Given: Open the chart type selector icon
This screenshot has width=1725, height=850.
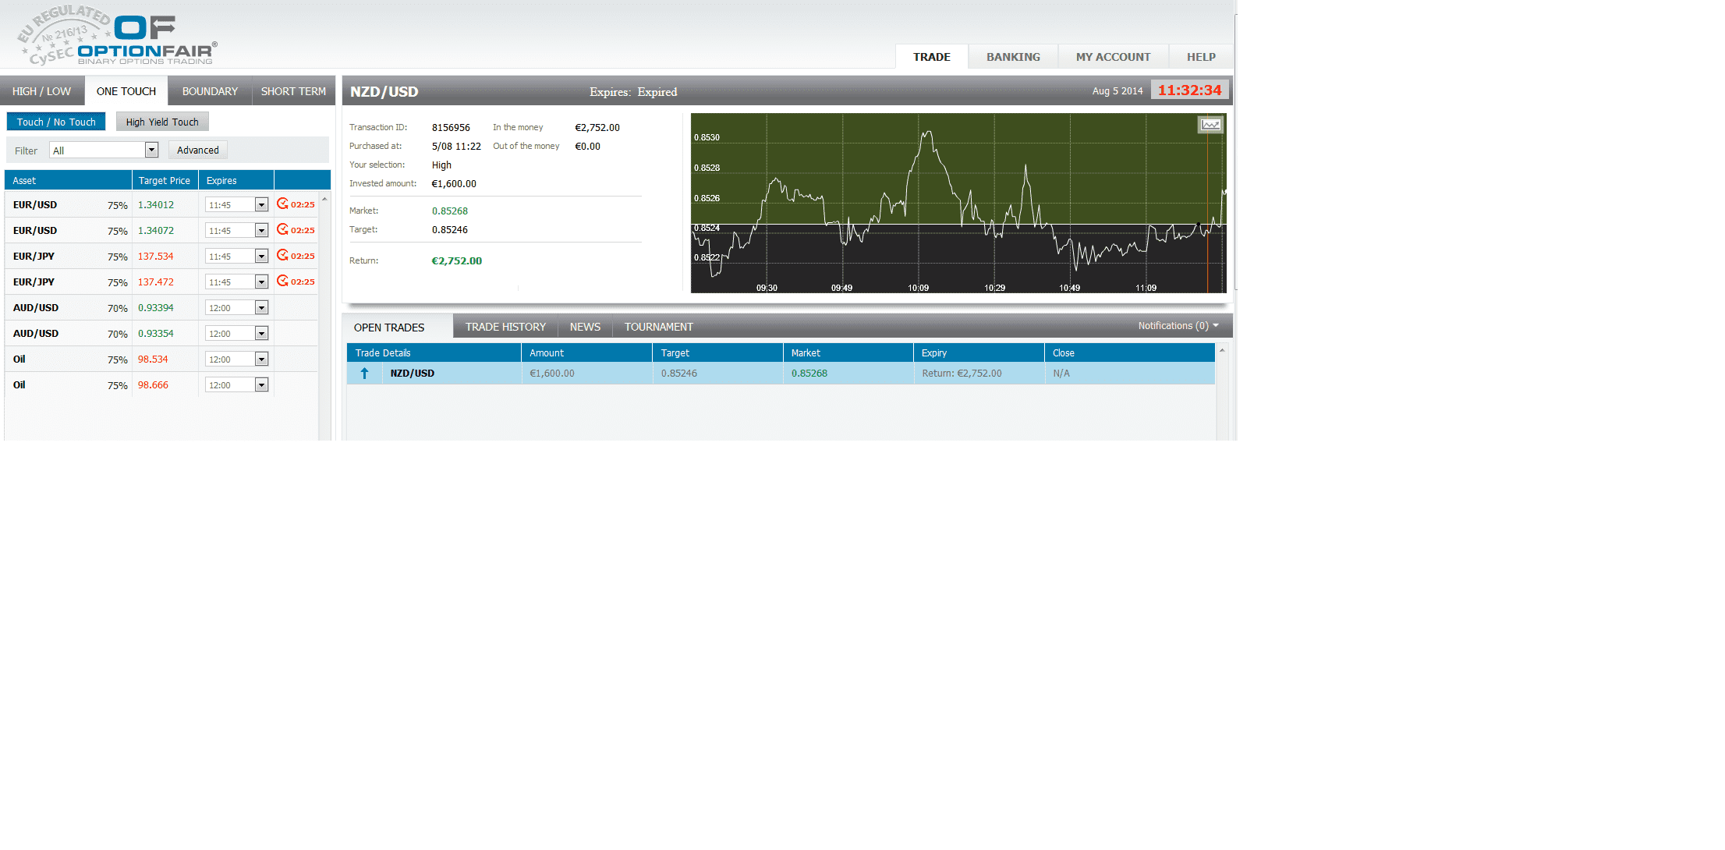Looking at the screenshot, I should [x=1210, y=124].
